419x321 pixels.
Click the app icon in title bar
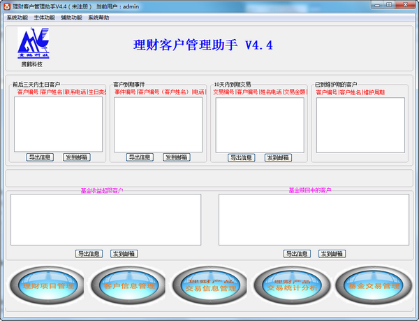(7, 6)
